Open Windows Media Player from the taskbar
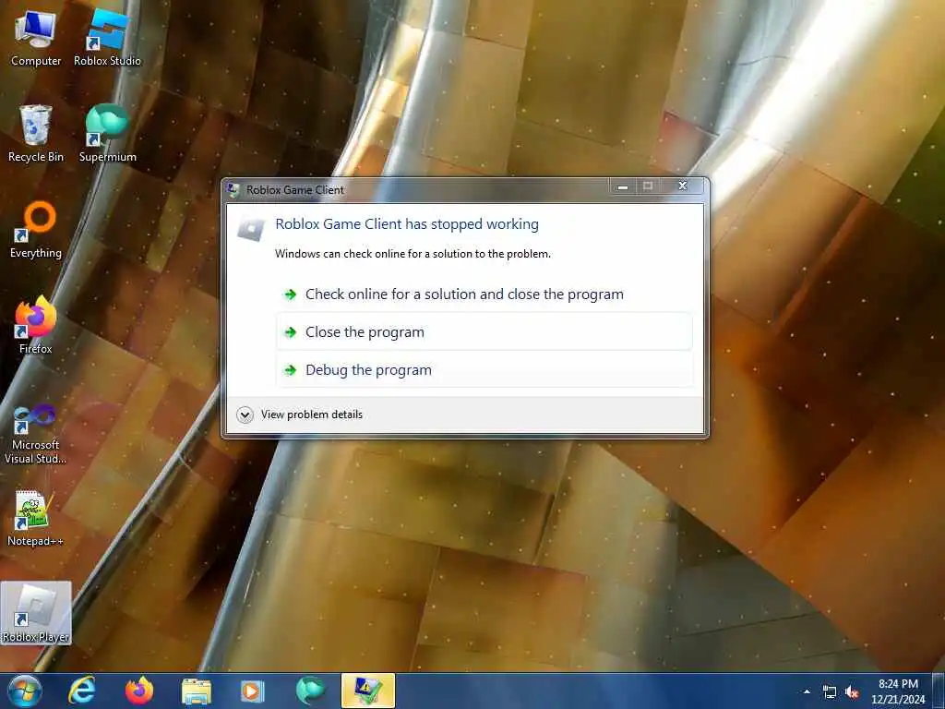Viewport: 945px width, 709px height. [x=253, y=691]
